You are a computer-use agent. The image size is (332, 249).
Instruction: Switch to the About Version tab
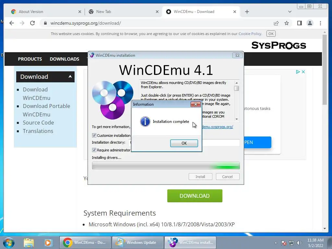click(x=31, y=12)
